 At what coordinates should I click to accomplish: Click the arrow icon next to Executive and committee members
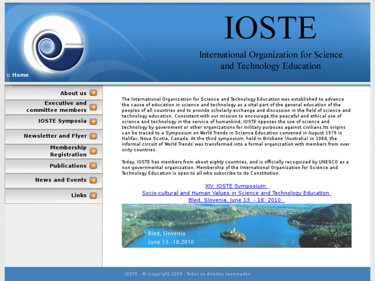pos(93,107)
